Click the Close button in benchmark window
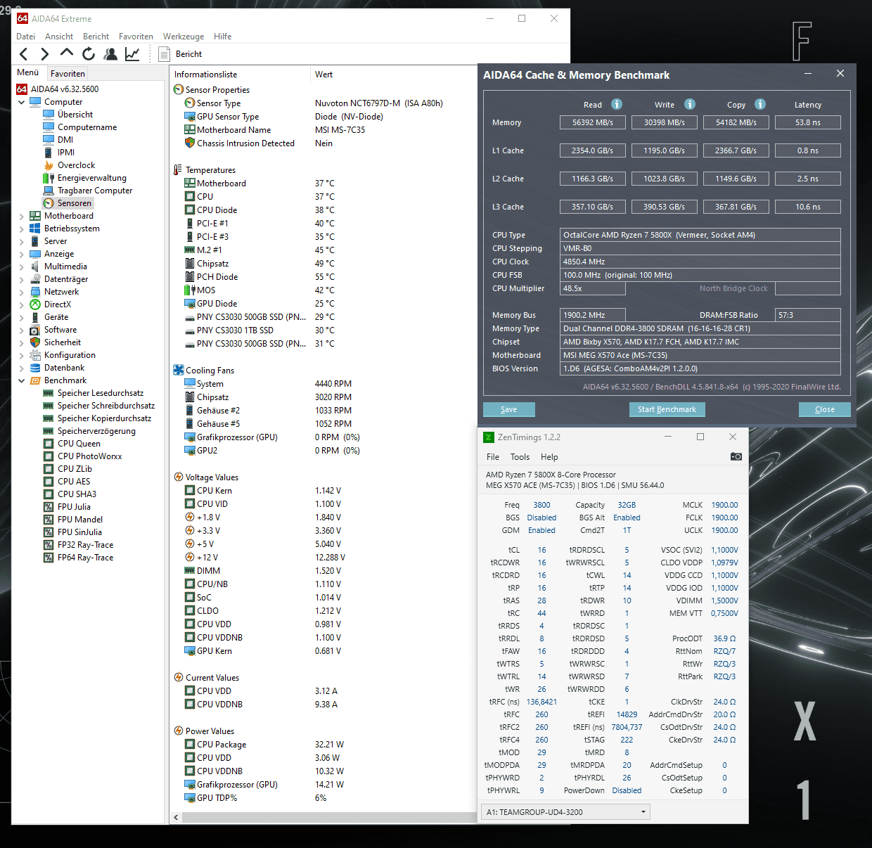This screenshot has height=848, width=872. coord(825,409)
